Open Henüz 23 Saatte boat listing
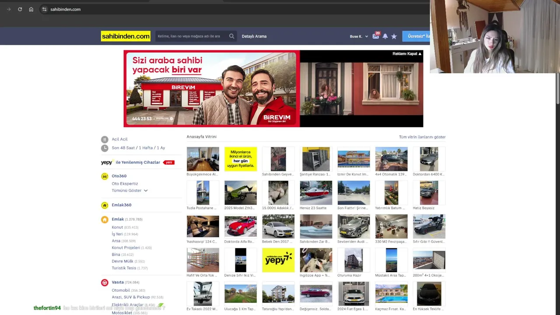560x315 pixels. coord(316,192)
